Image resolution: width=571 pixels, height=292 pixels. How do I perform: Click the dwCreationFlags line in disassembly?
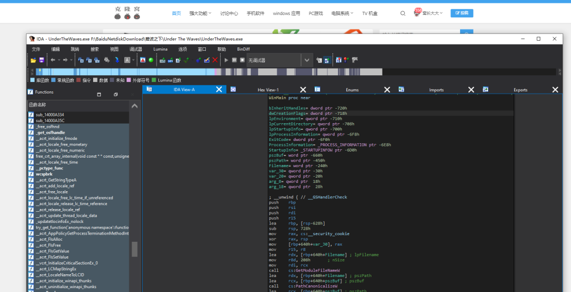pyautogui.click(x=391, y=114)
